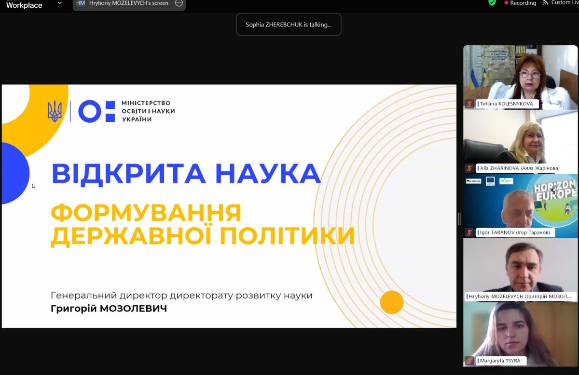Click the Custom Live streaming icon
Image resolution: width=579 pixels, height=375 pixels.
point(546,2)
